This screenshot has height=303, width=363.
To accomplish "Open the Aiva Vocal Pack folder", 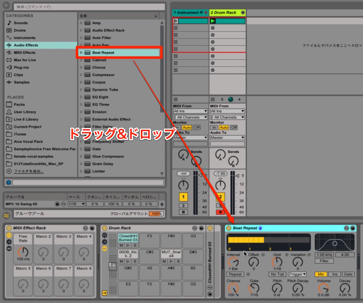I will (x=28, y=142).
